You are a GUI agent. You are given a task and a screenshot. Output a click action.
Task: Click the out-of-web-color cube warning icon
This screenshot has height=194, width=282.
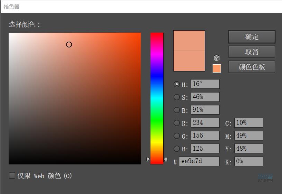coord(216,58)
